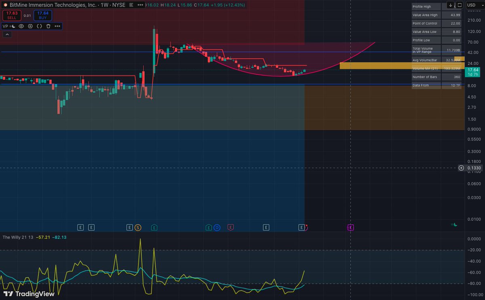Click the orange S split marker
The width and height of the screenshot is (485, 300).
(x=138, y=228)
